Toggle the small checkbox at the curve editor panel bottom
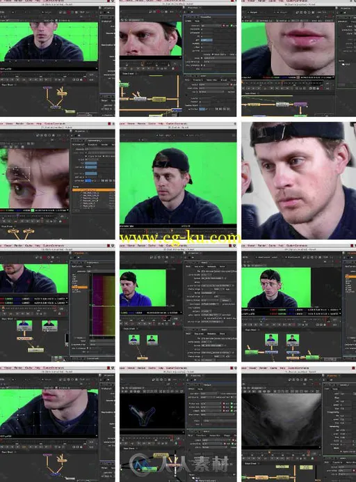Image resolution: width=356 pixels, height=482 pixels. pos(88,348)
